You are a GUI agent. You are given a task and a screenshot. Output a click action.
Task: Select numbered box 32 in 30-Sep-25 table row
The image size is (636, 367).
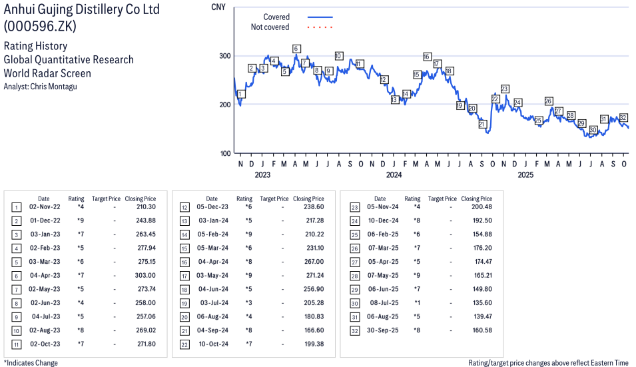[x=353, y=330]
